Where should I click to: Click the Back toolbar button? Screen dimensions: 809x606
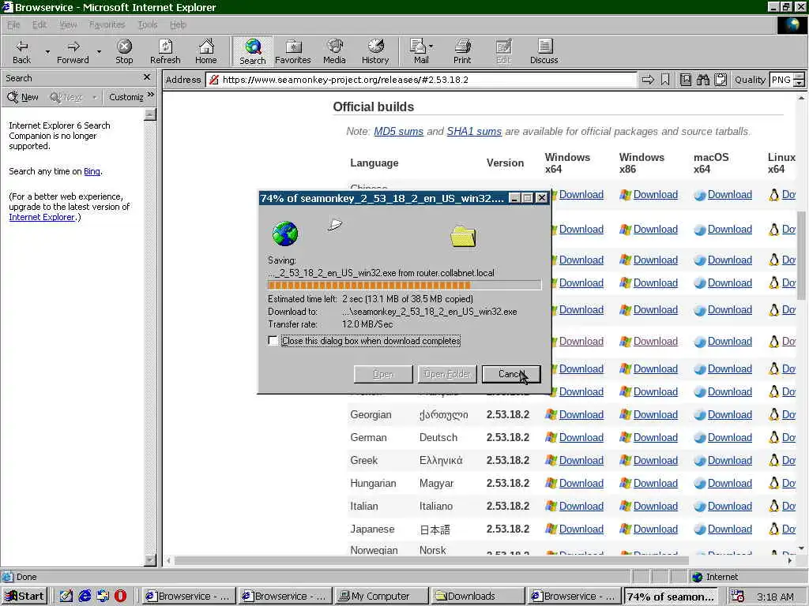[x=21, y=51]
